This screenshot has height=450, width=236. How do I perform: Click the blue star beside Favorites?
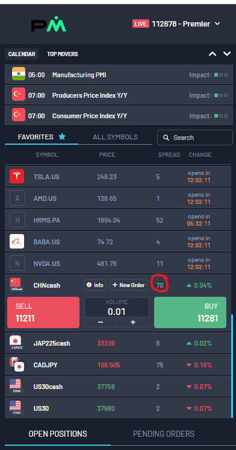62,137
